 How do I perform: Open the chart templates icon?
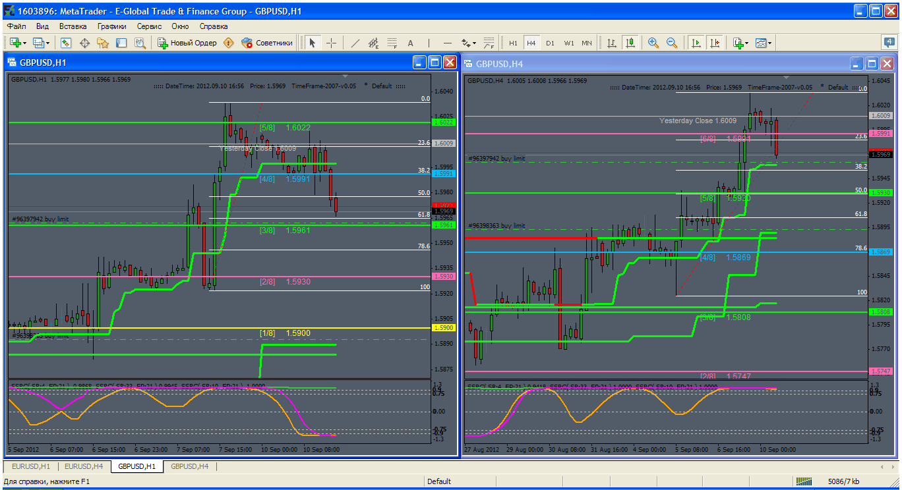click(x=762, y=43)
